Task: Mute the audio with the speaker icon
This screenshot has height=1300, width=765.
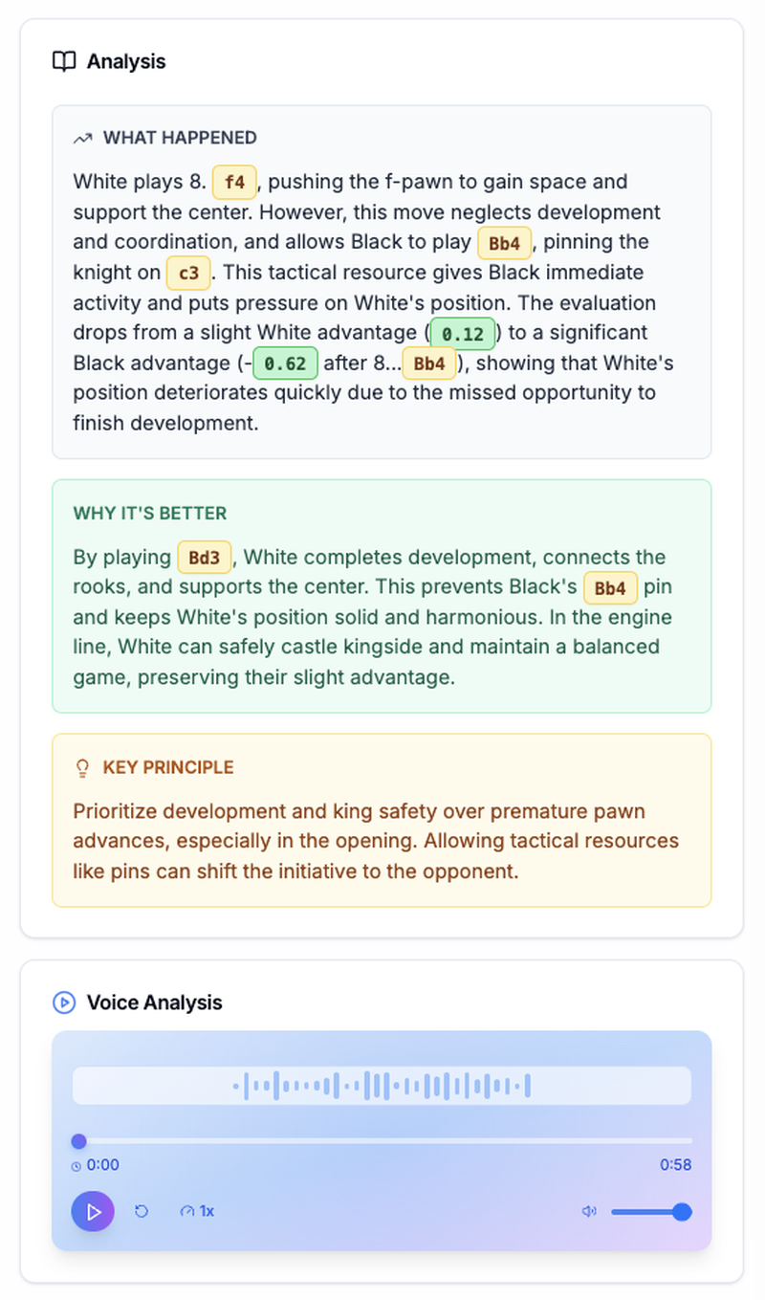Action: tap(589, 1211)
